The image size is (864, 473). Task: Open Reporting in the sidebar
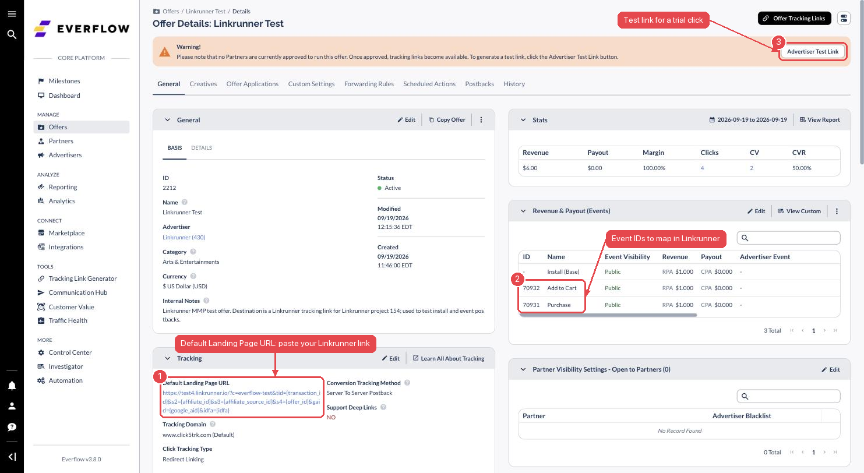(x=62, y=187)
